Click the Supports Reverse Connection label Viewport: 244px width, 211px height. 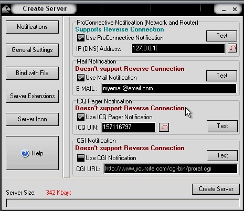120,29
